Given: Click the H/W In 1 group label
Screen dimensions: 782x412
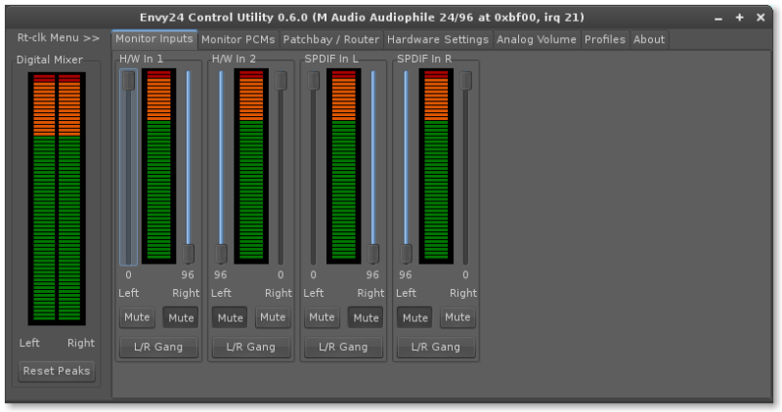Looking at the screenshot, I should [x=141, y=59].
